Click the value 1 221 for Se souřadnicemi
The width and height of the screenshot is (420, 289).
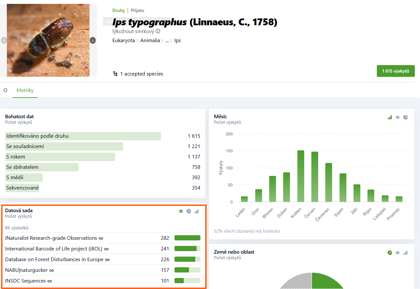[194, 146]
